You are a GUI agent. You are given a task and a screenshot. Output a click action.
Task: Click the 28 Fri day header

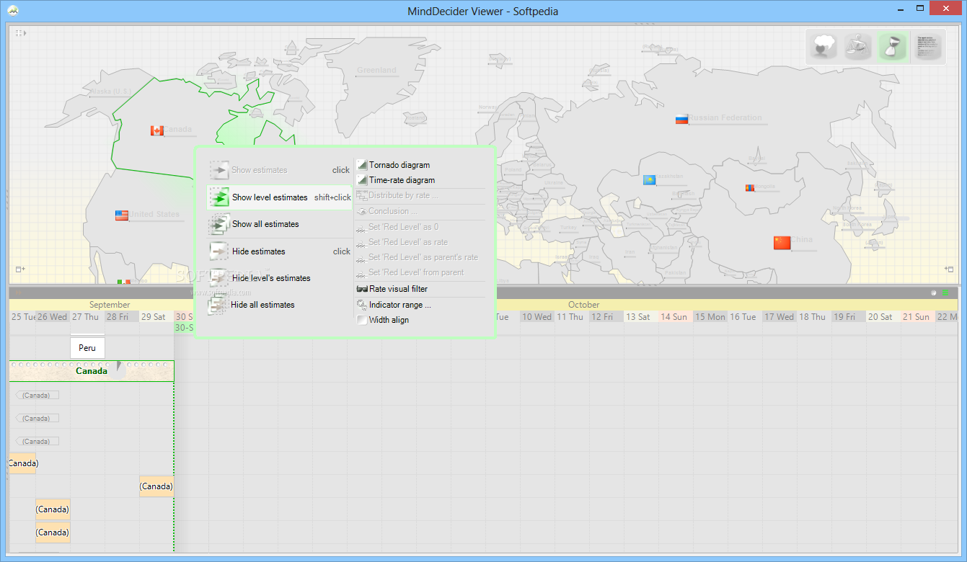point(122,317)
